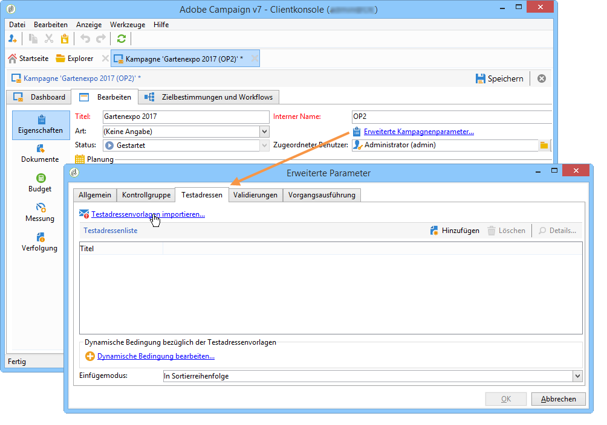This screenshot has width=607, height=425.
Task: Click the Interner Name field OP2
Action: [452, 117]
